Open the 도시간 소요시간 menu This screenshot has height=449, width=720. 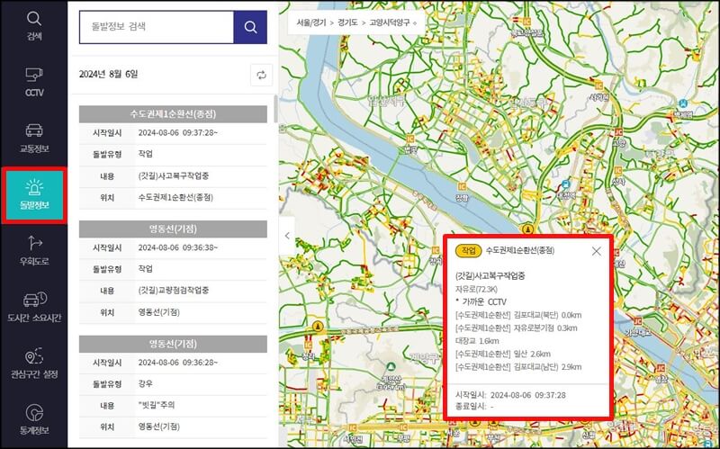(34, 307)
